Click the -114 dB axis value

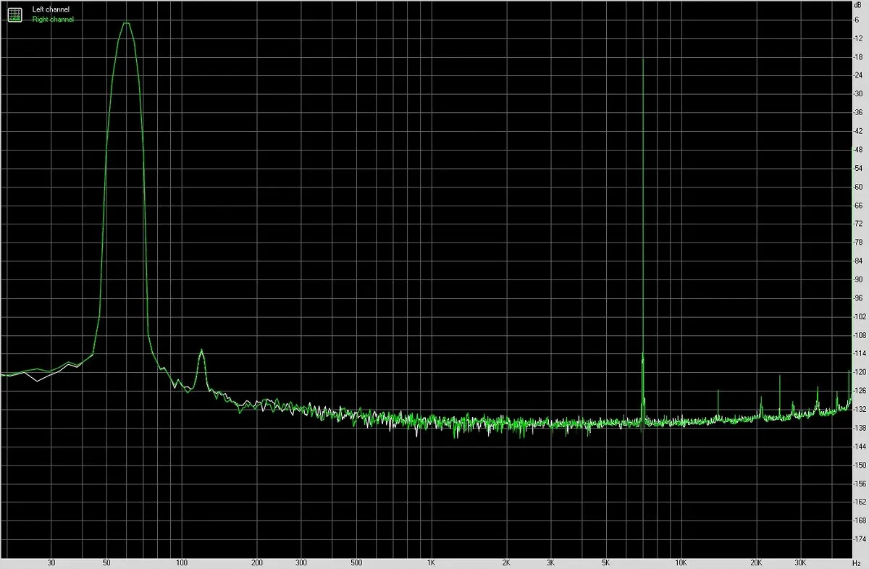coord(860,354)
